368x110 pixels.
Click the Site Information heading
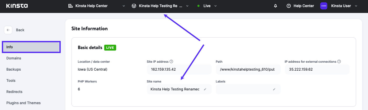[90, 29]
